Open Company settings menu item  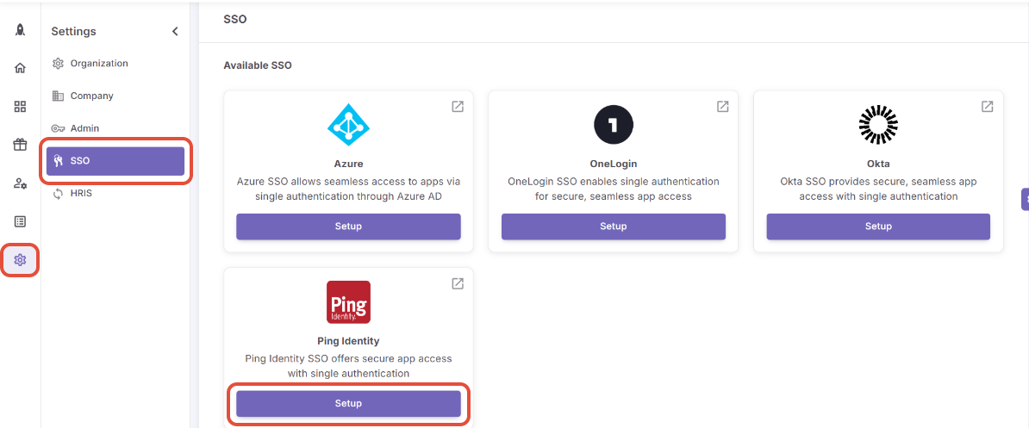[91, 96]
